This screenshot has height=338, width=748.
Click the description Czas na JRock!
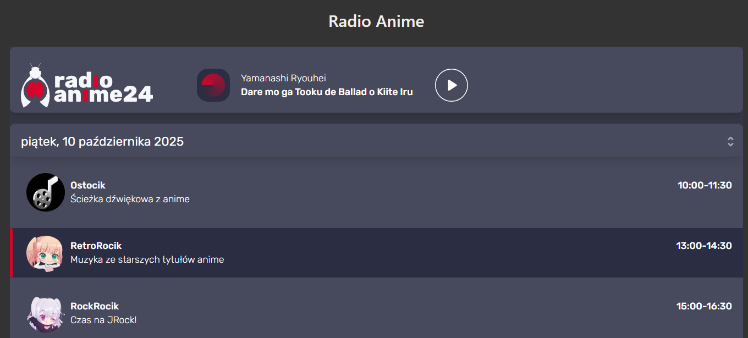click(x=103, y=320)
